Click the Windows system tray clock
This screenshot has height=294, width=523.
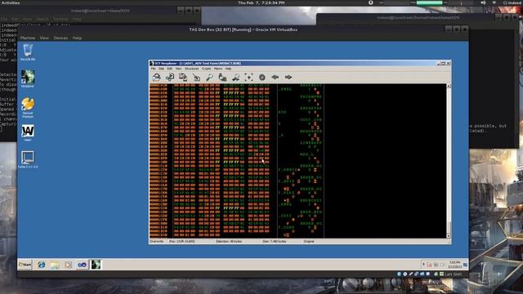[454, 265]
